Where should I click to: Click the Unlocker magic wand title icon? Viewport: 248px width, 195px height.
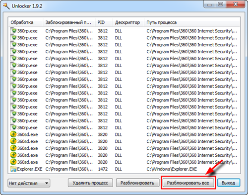point(6,6)
